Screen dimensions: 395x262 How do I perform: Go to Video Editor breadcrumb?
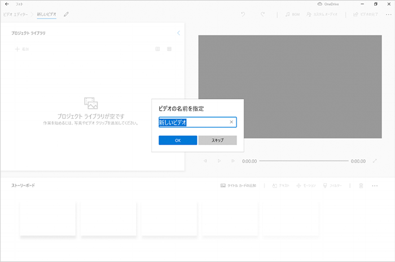click(x=16, y=14)
